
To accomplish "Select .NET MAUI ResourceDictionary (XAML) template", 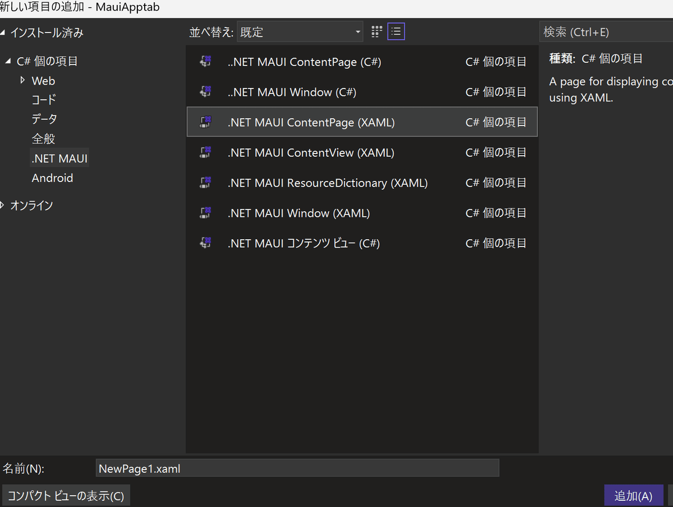I will coord(362,183).
